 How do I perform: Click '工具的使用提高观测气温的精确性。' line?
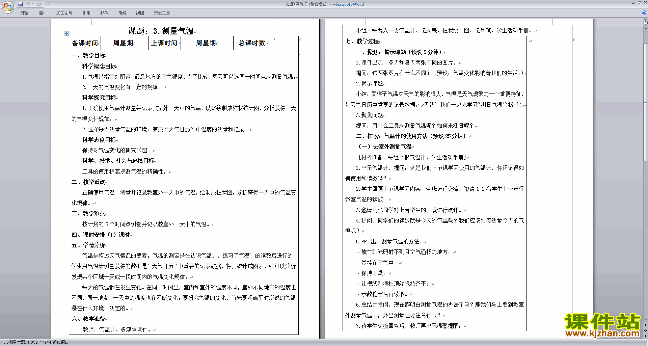click(125, 171)
